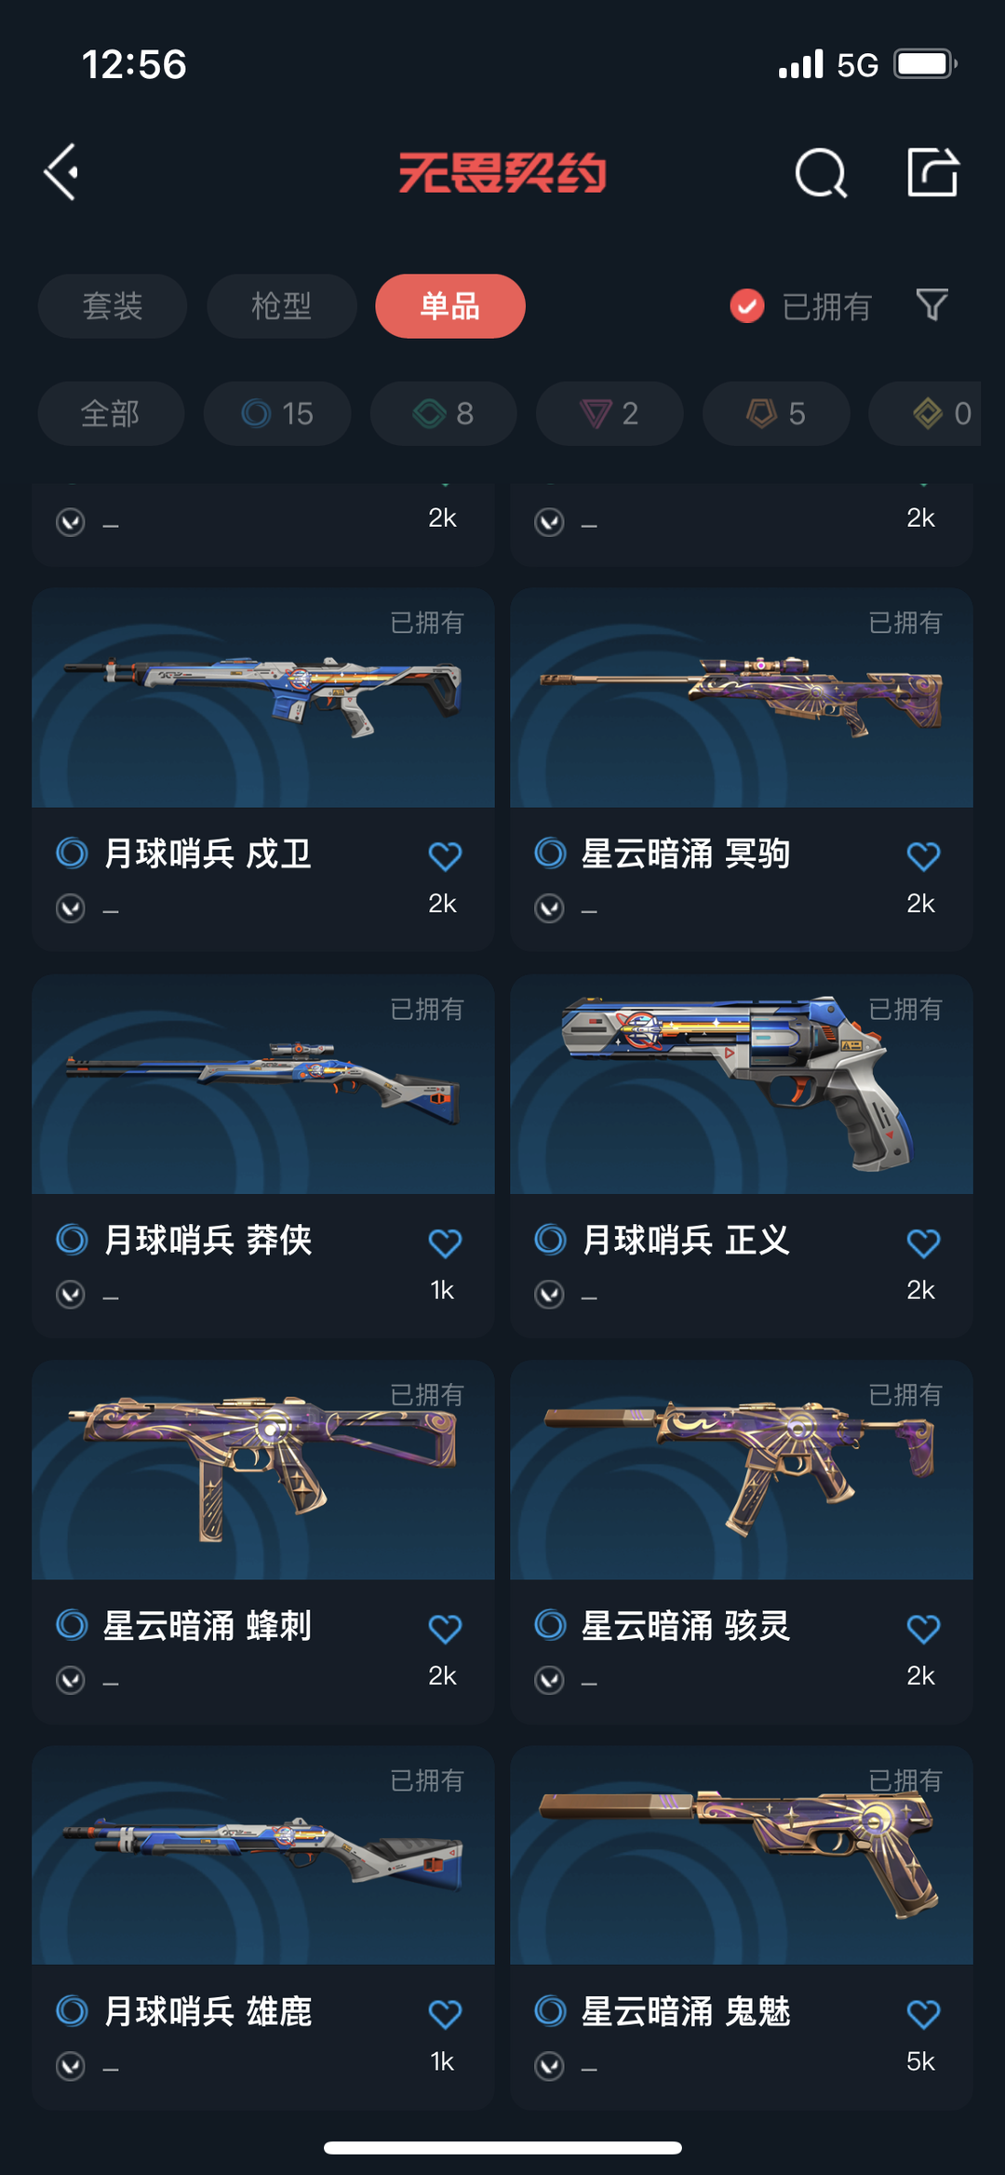Favorite 星云暗涌 冥驹 with heart icon
The width and height of the screenshot is (1005, 2175).
coord(923,855)
